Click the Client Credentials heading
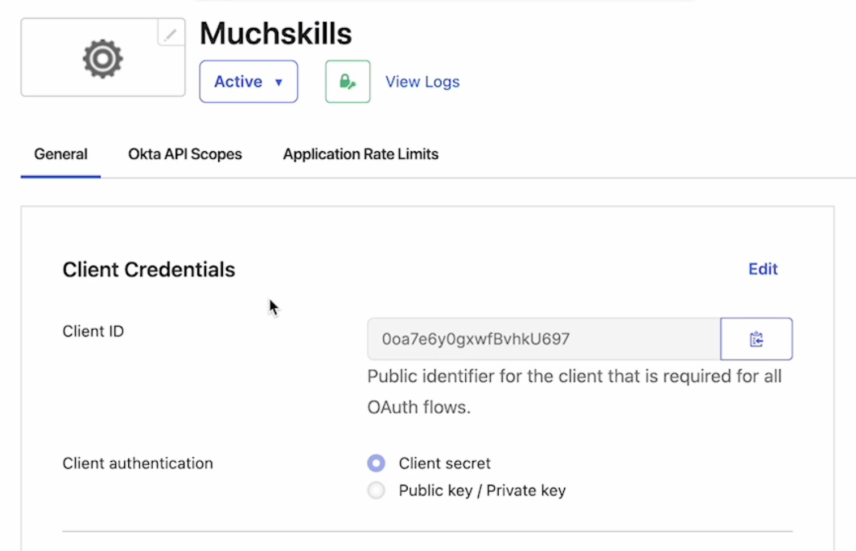 tap(149, 269)
